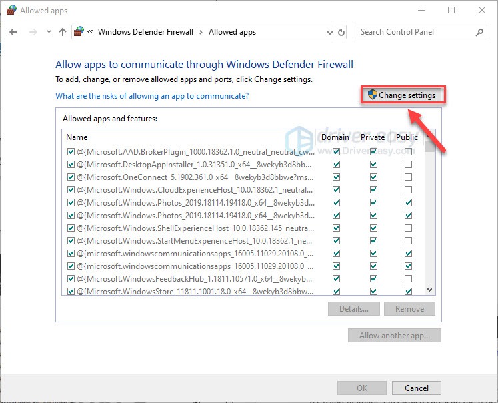Click the Allowed apps title bar icon
Viewport: 498px width, 403px height.
pos(11,11)
